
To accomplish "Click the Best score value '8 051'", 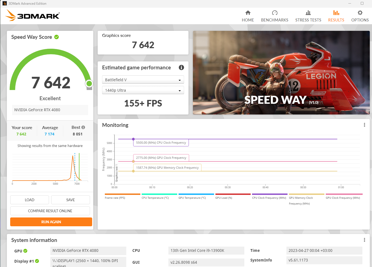I will (x=78, y=134).
